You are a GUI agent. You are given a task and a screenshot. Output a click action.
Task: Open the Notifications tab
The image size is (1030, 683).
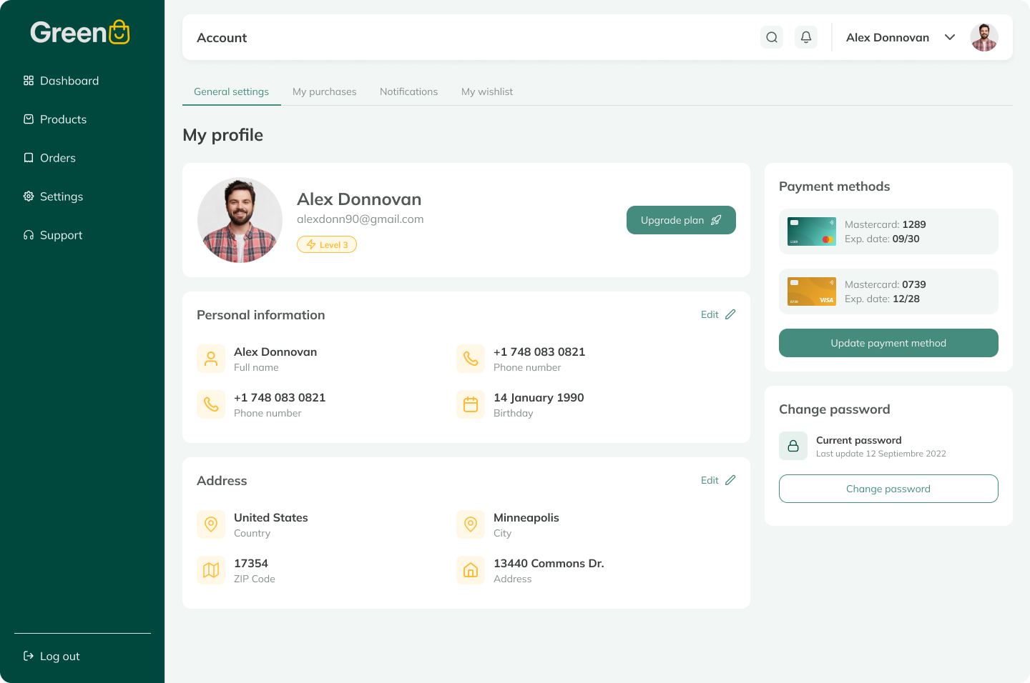click(x=408, y=91)
